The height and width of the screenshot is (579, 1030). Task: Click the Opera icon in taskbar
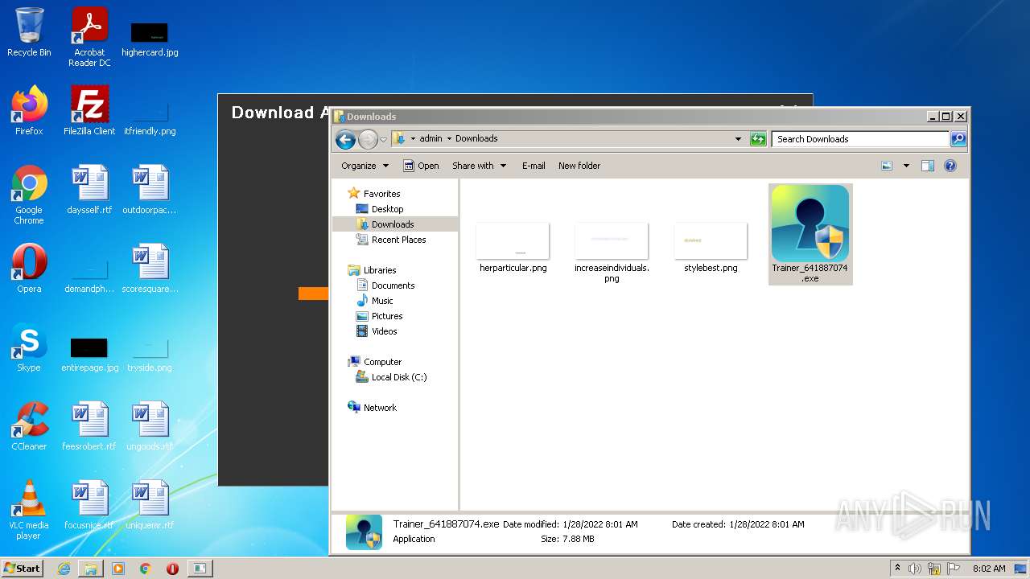[172, 569]
